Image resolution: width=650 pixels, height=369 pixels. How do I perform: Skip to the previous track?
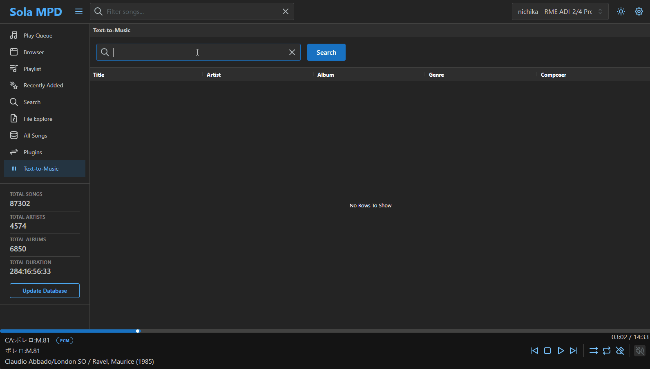[x=534, y=351]
